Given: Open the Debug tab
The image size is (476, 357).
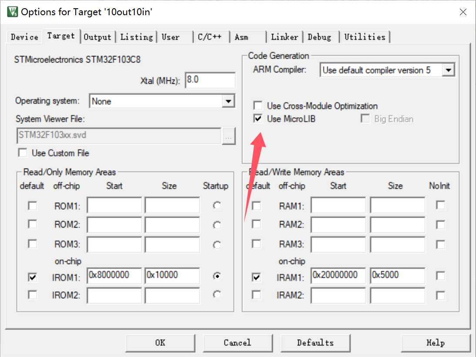Looking at the screenshot, I should click(x=321, y=37).
